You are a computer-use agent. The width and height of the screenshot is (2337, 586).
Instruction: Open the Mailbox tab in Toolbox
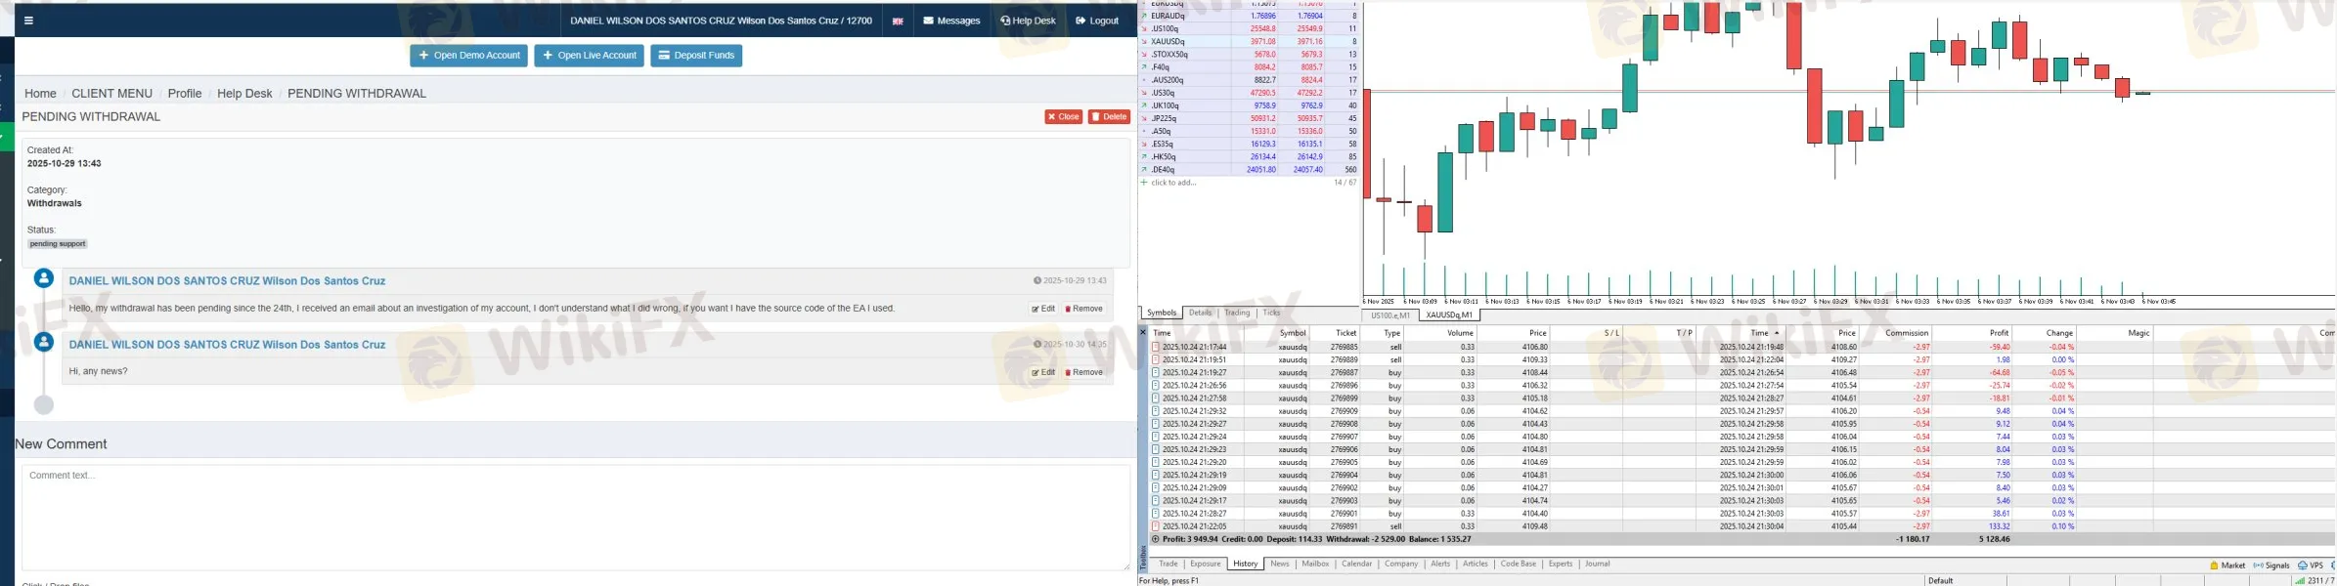pos(1315,565)
